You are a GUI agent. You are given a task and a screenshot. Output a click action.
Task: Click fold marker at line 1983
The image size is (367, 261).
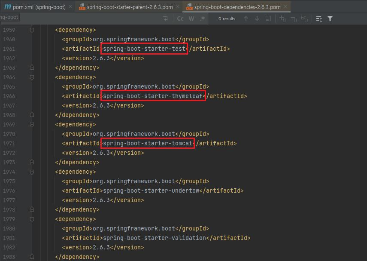pos(32,257)
